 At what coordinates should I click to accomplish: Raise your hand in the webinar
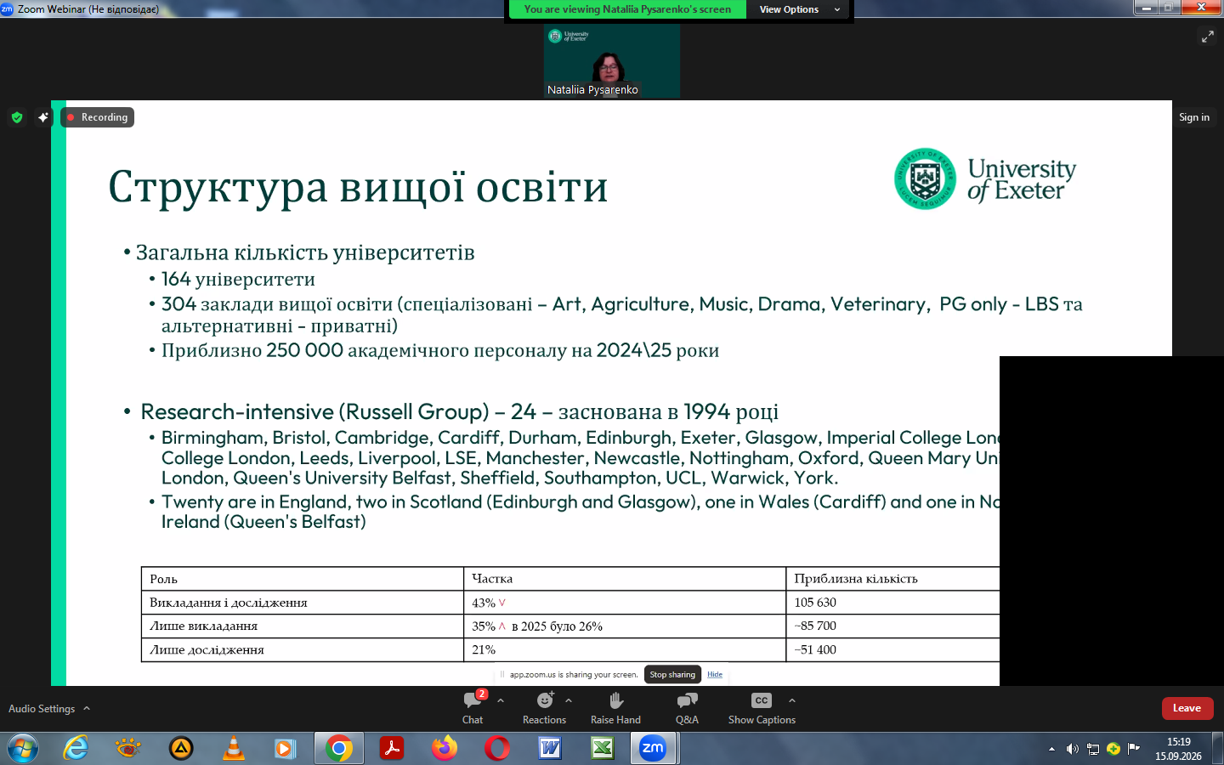[x=615, y=707]
